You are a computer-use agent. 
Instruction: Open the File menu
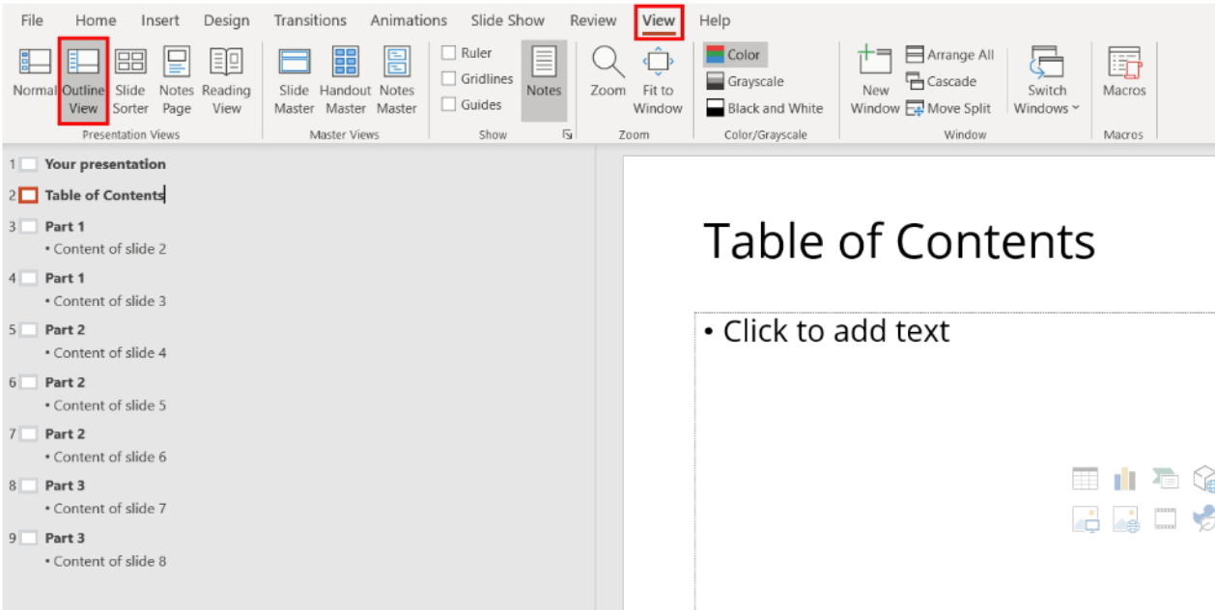(x=32, y=20)
